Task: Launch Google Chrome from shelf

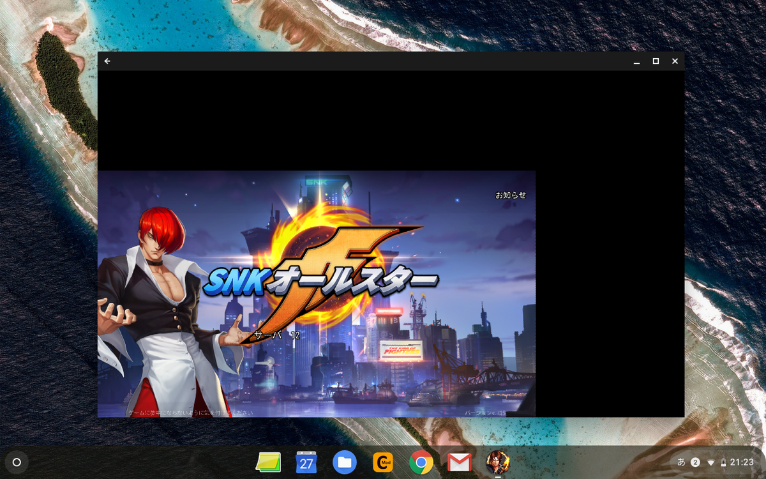Action: [x=421, y=462]
